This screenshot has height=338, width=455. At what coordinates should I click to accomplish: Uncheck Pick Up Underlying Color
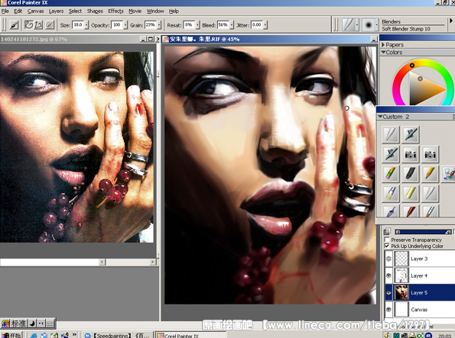click(x=386, y=246)
